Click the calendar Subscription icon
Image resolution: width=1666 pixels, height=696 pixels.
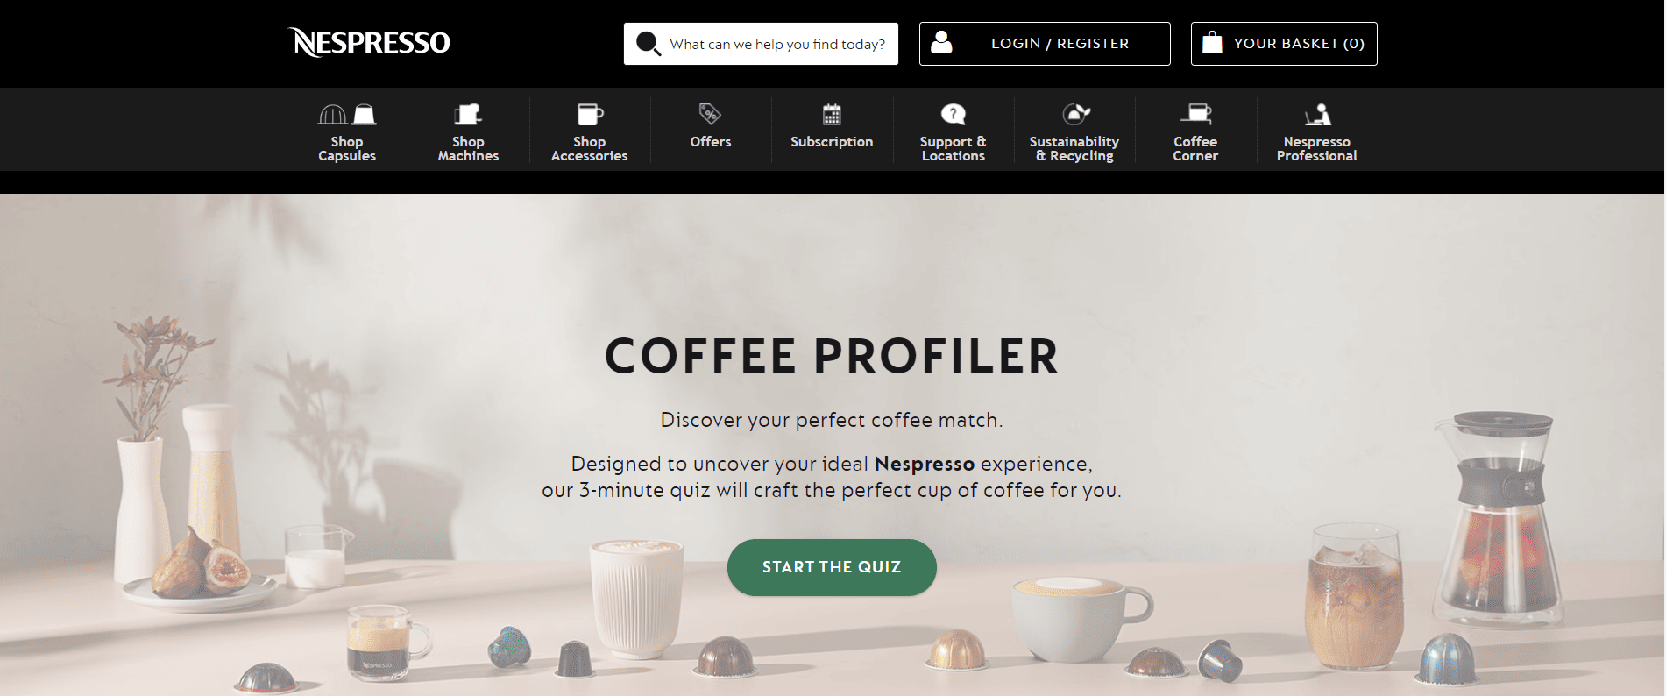click(832, 114)
